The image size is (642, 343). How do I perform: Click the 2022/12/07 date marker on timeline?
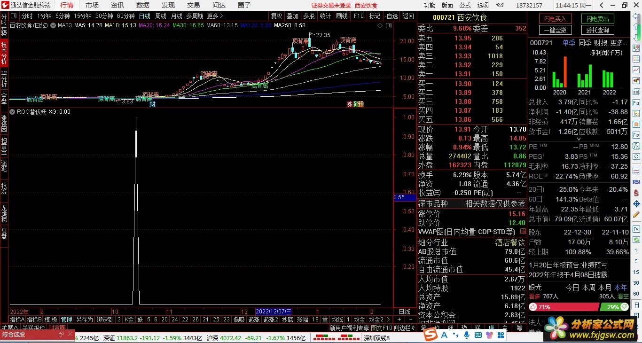click(x=274, y=312)
